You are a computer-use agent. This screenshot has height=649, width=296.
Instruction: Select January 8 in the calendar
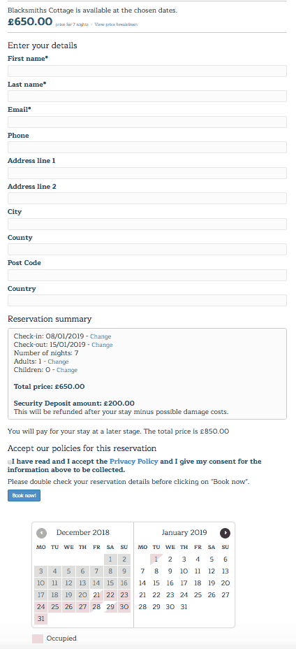[x=156, y=571]
